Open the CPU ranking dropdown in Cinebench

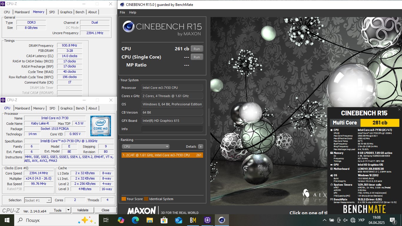click(146, 147)
